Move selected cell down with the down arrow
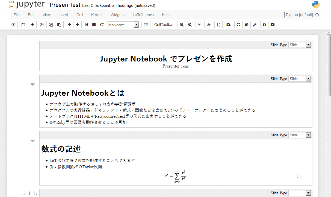The image size is (331, 197). pos(78,25)
